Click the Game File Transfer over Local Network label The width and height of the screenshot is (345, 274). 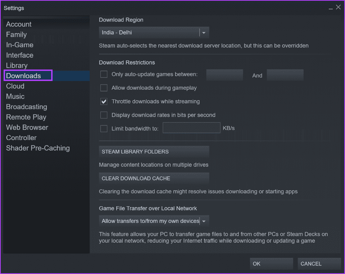pos(148,208)
